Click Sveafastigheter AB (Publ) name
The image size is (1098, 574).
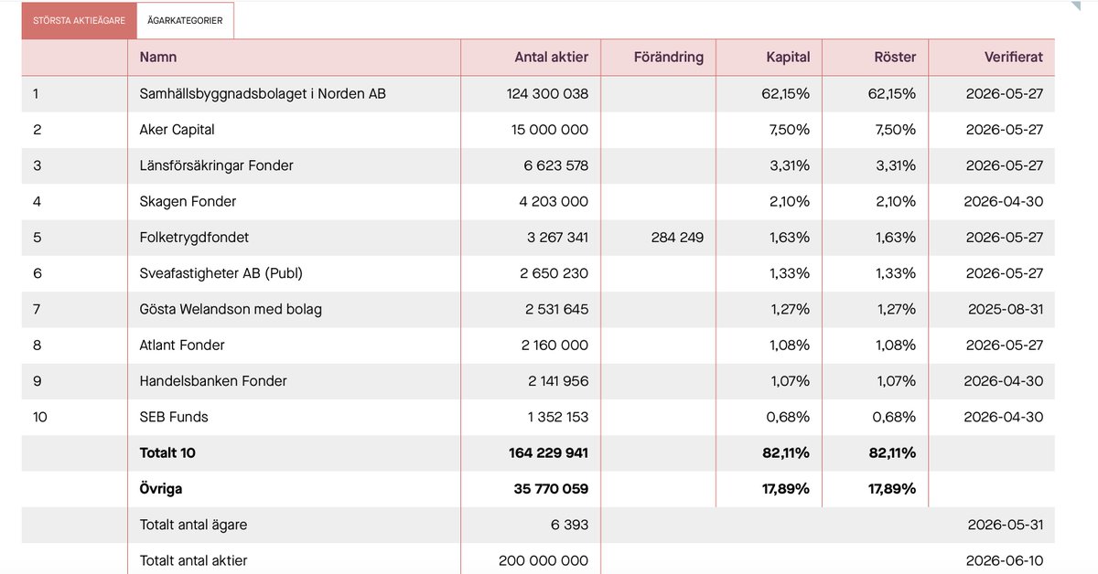click(221, 273)
